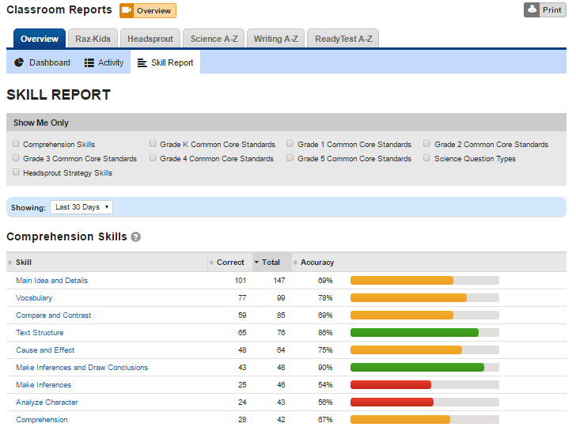Open the Comprehension Skills help question icon

point(135,236)
